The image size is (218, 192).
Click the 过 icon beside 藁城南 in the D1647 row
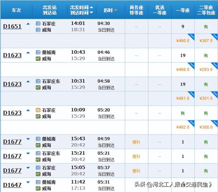click(x=38, y=182)
